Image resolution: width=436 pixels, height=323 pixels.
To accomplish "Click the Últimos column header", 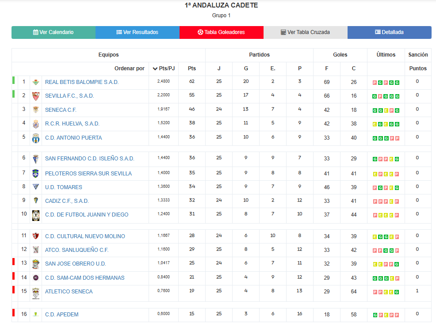I will [x=386, y=55].
